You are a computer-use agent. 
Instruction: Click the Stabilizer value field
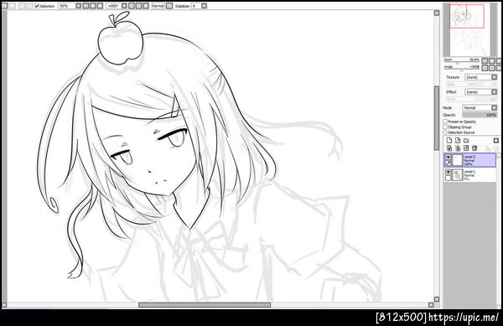pos(196,6)
